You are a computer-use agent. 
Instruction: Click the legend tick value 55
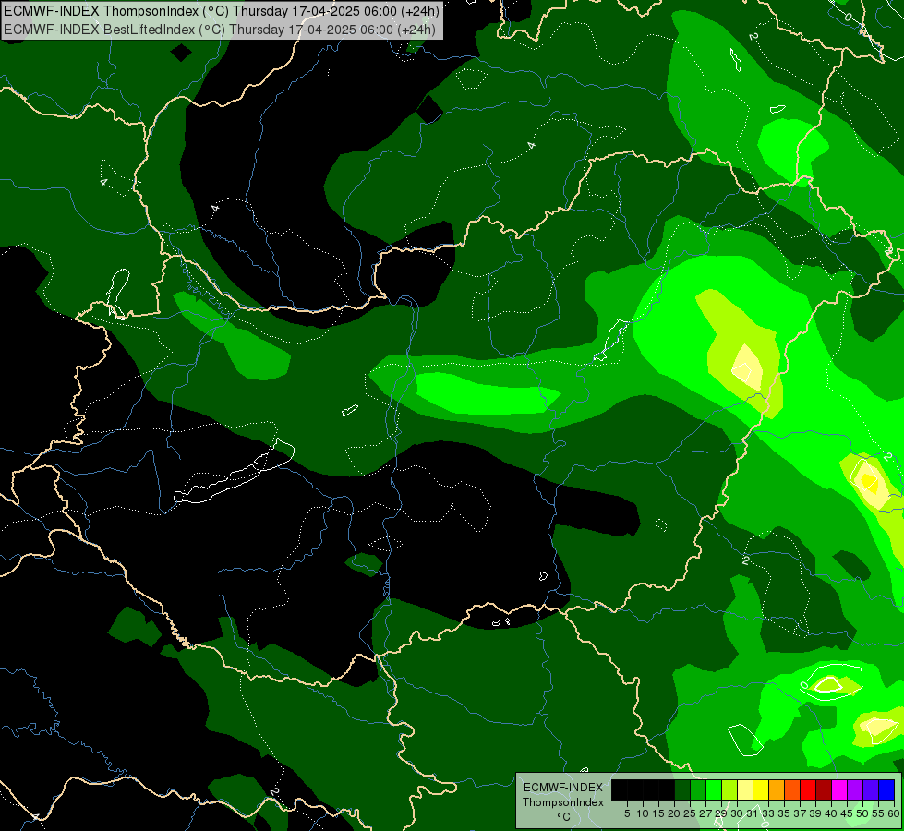879,813
